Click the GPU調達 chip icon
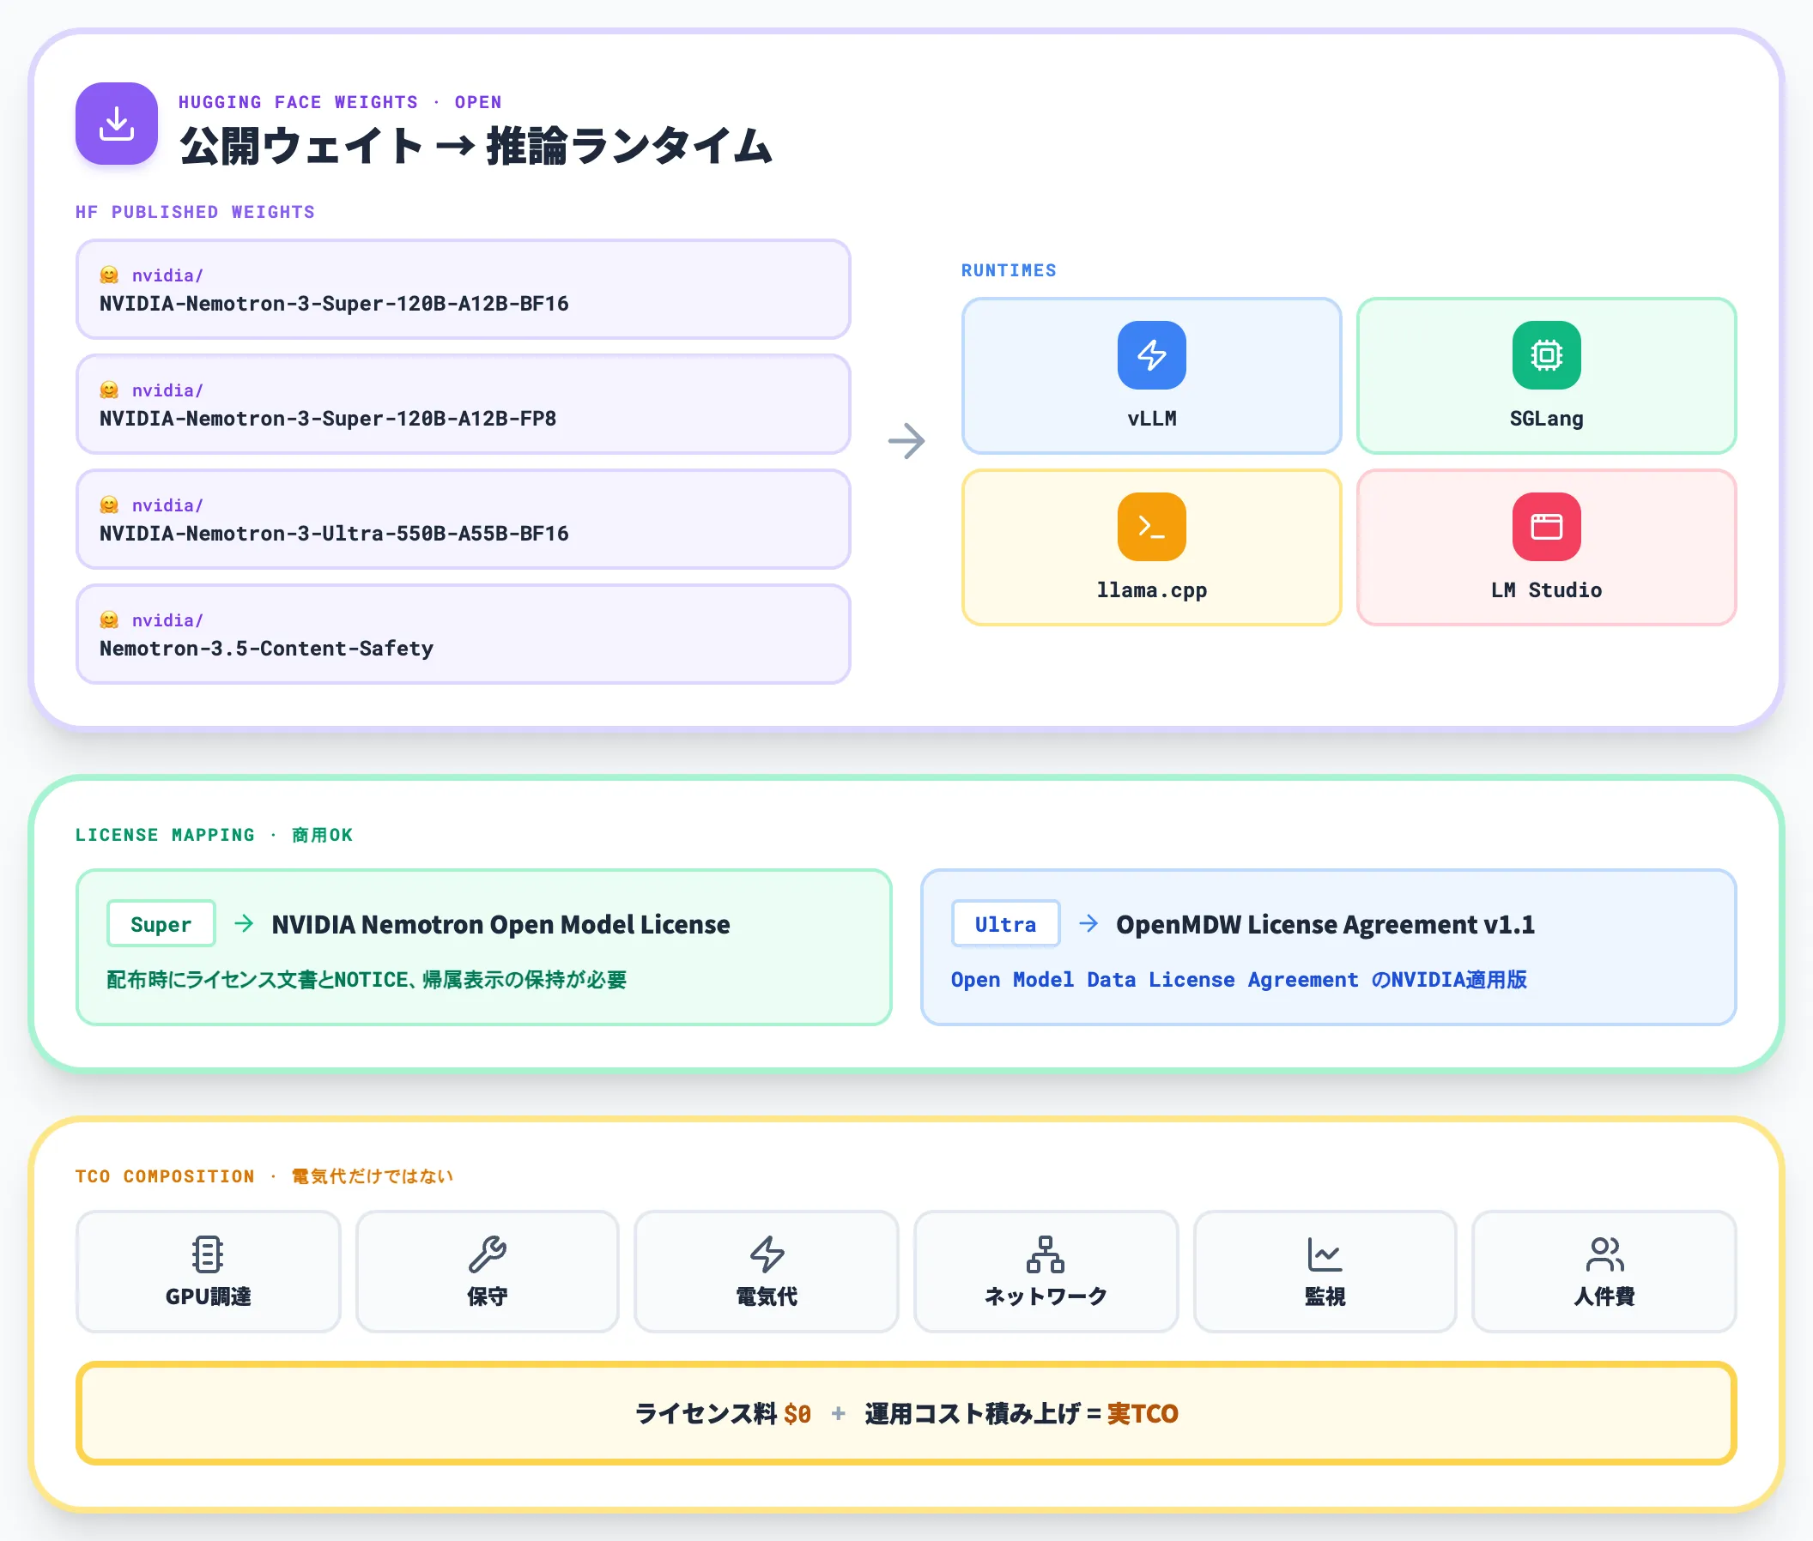This screenshot has height=1541, width=1813. [208, 1254]
